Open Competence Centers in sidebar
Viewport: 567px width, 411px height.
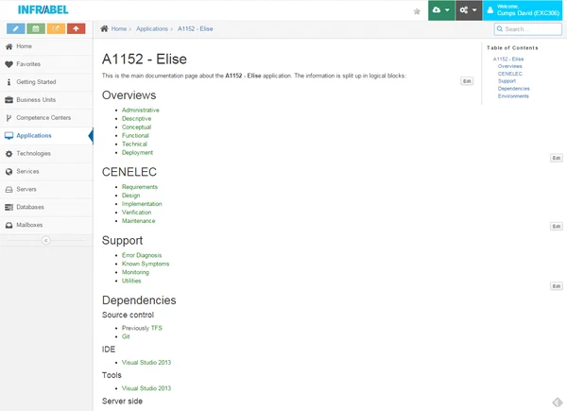46,118
